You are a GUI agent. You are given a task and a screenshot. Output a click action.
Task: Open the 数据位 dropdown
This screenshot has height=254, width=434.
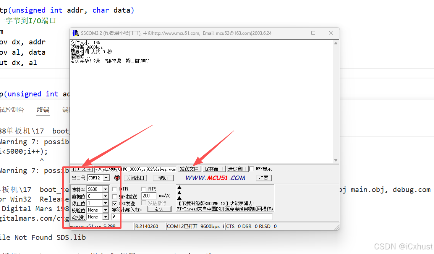point(105,196)
